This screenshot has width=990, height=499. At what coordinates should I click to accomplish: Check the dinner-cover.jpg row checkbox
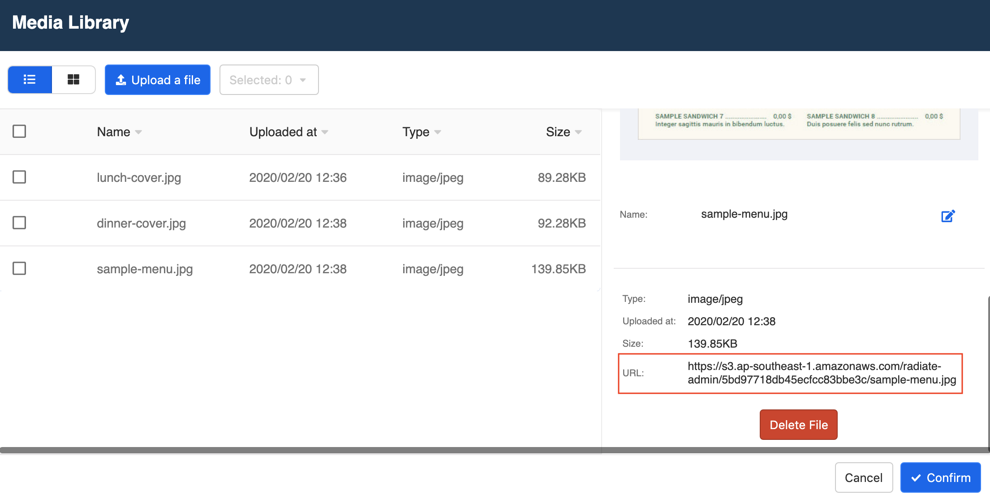[x=19, y=223]
